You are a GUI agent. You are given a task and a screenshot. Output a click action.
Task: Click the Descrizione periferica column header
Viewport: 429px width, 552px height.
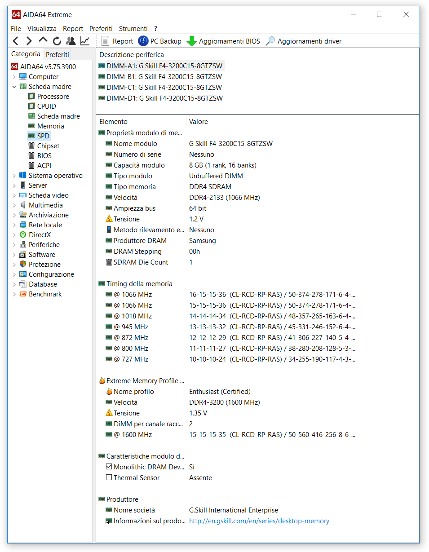pyautogui.click(x=229, y=55)
